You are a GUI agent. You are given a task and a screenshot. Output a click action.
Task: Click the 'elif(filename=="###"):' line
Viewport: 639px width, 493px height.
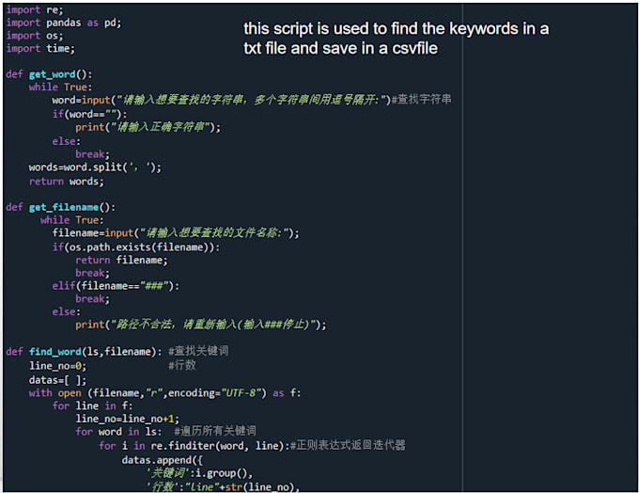point(116,286)
